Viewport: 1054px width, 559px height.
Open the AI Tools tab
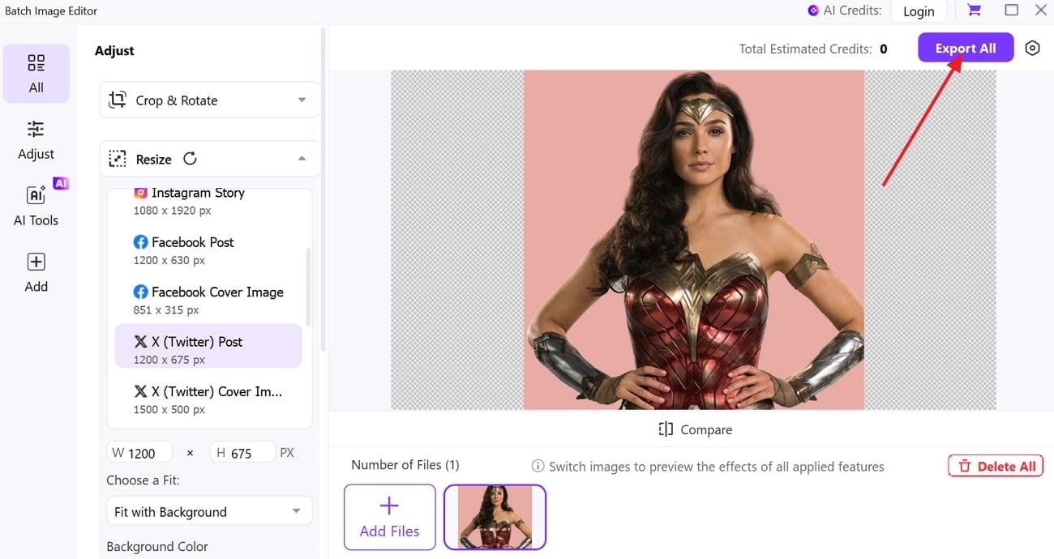coord(36,207)
